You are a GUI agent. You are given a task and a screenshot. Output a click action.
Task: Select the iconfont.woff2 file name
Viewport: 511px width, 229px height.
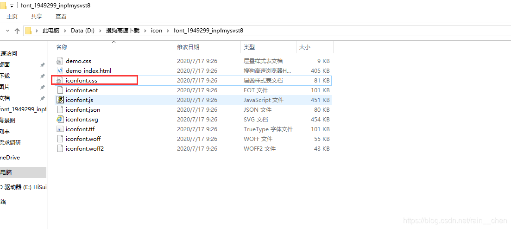pos(85,148)
